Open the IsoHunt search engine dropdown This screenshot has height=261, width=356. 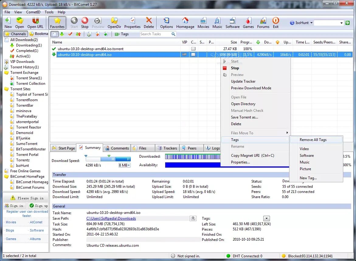coord(302,23)
